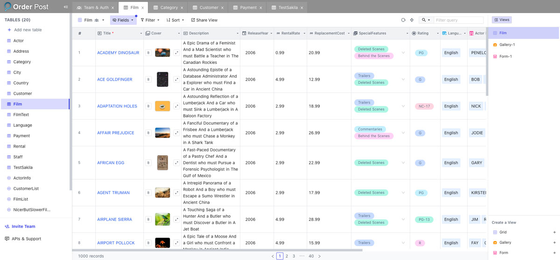The width and height of the screenshot is (560, 260).
Task: Click the Share View button
Action: [204, 20]
